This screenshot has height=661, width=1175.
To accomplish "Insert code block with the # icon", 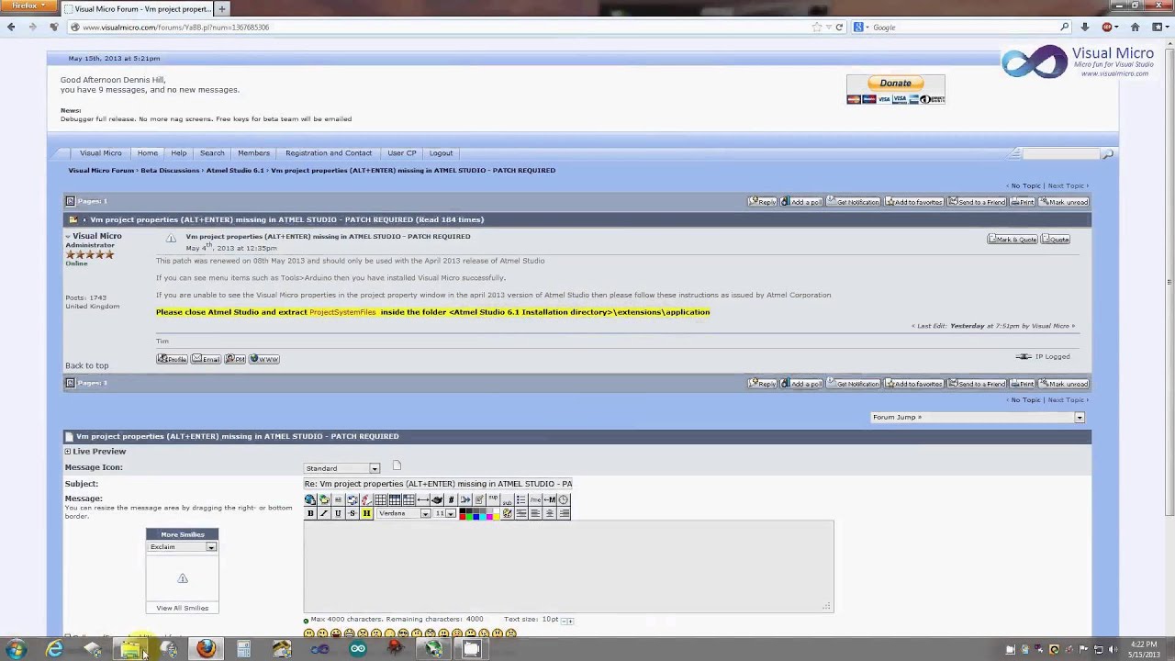I will tap(451, 499).
